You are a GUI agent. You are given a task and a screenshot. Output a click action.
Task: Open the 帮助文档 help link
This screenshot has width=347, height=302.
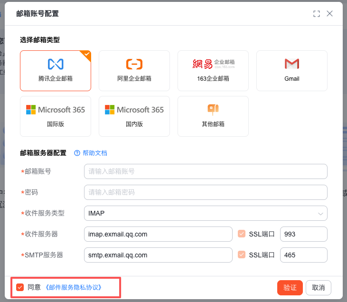(x=95, y=153)
